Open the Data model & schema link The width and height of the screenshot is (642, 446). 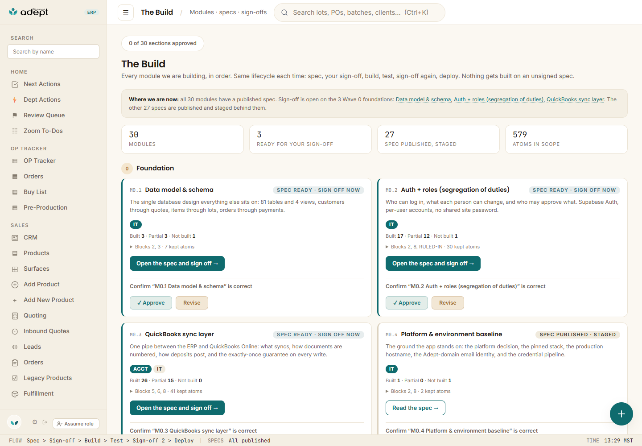tap(423, 99)
